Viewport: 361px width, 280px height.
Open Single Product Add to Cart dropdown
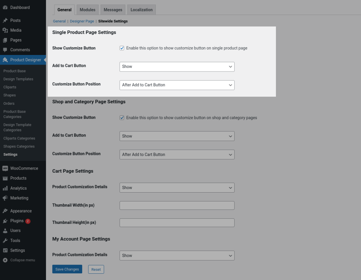click(x=177, y=67)
